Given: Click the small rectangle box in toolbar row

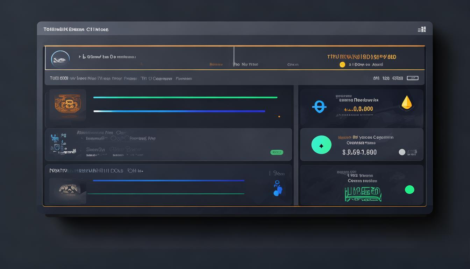Looking at the screenshot, I should 413,78.
